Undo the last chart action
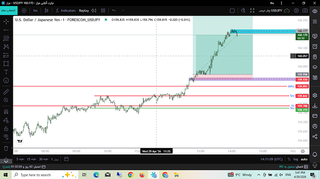 click(x=114, y=11)
